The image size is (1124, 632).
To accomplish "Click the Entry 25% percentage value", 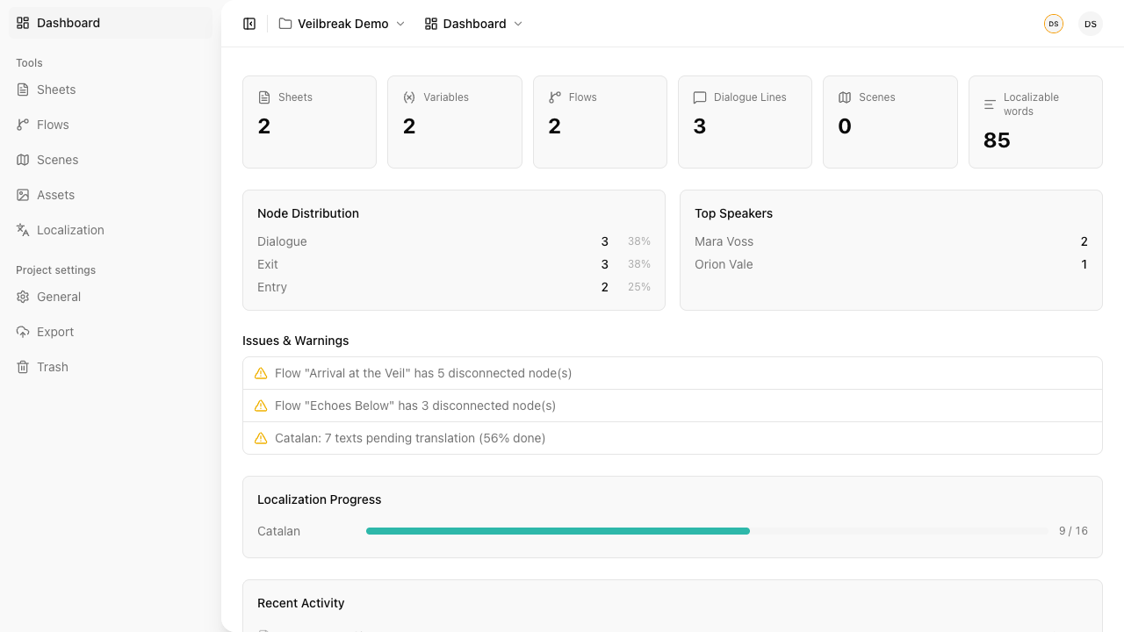I will click(639, 287).
